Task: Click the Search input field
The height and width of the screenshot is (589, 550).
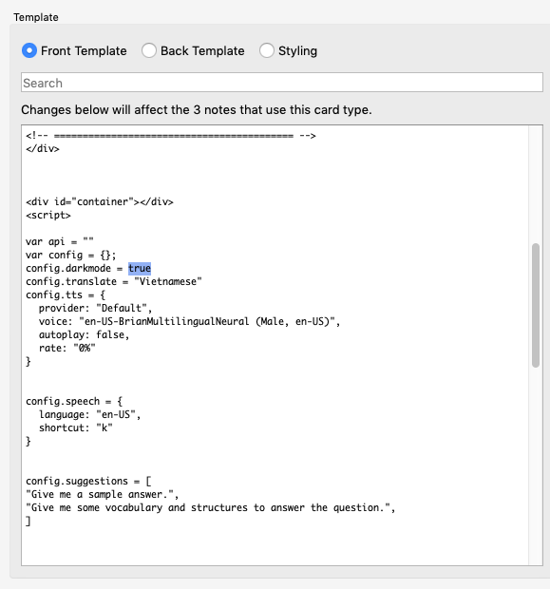Action: click(282, 83)
